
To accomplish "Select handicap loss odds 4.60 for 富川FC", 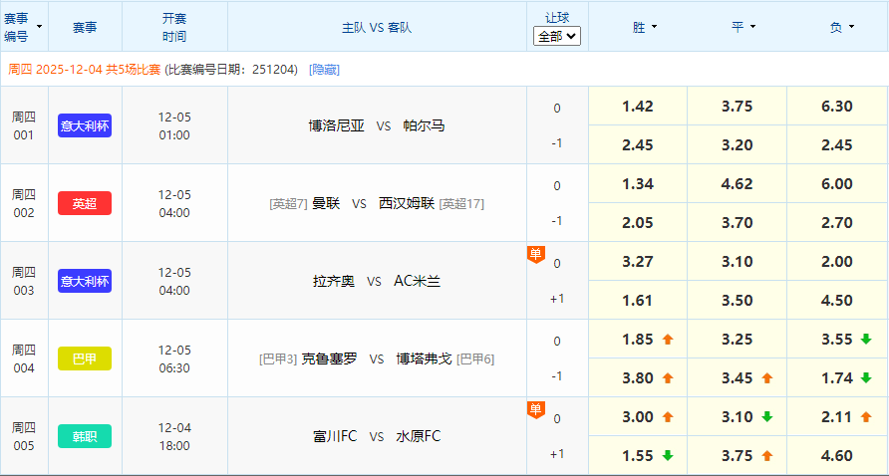I will 837,456.
